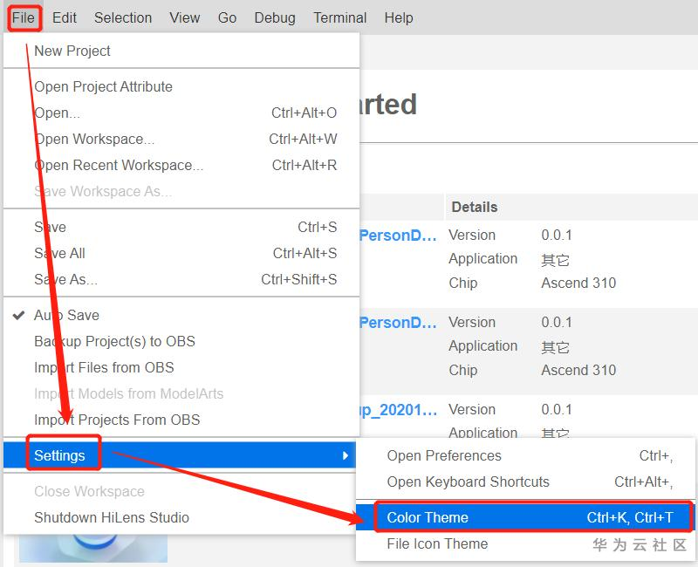
Task: Open the View menu
Action: (x=184, y=17)
